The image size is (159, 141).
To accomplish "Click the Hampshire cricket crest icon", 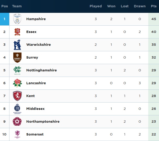I will pos(17,19).
